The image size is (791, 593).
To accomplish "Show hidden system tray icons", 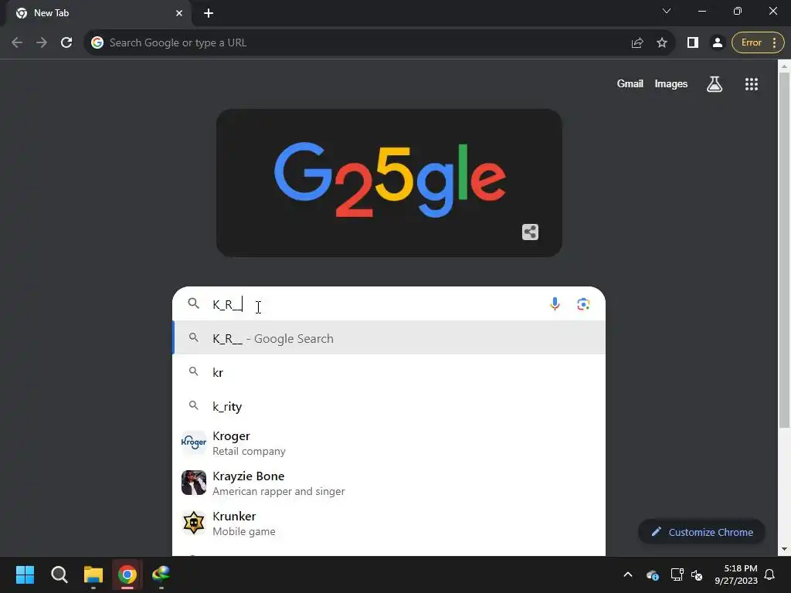I will pyautogui.click(x=628, y=574).
